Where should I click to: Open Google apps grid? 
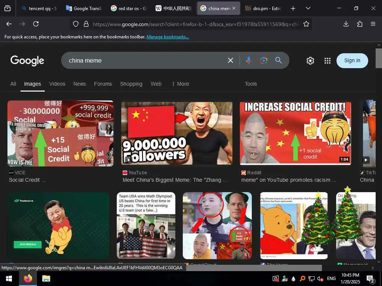[x=328, y=61]
